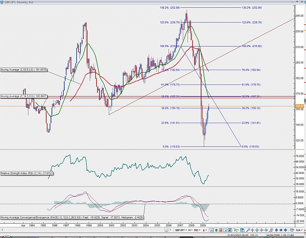Click the right-side 0.0% (119.03) Fibonacci label
Viewport: 306px width, 238px height.
coord(250,146)
